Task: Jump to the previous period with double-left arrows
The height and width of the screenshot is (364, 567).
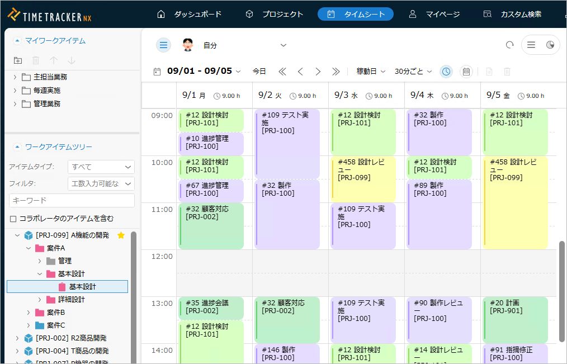Action: 282,72
